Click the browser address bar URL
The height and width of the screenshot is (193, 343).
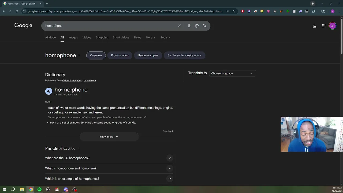(125, 11)
